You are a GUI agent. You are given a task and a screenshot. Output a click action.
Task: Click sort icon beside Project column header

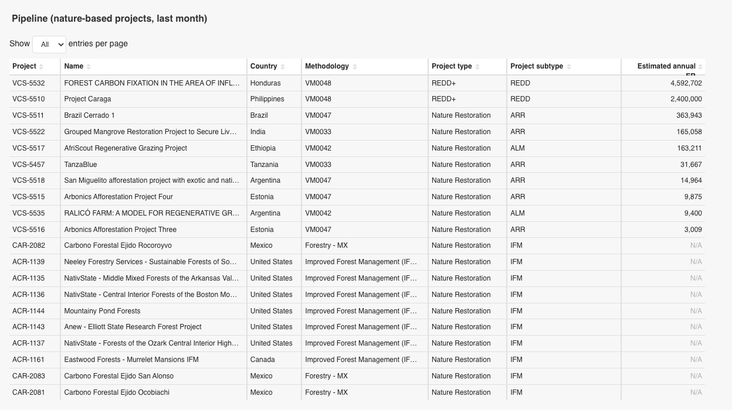41,67
